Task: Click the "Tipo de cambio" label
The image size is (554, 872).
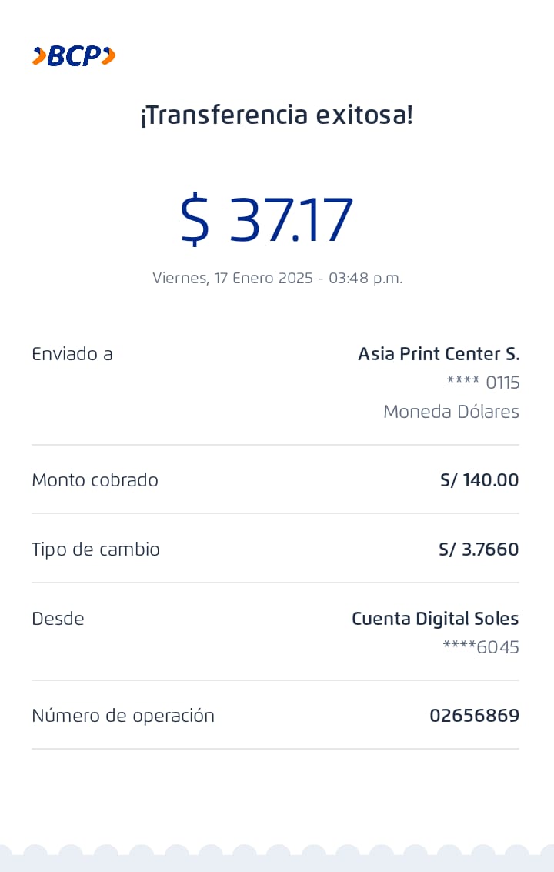Action: pos(95,550)
